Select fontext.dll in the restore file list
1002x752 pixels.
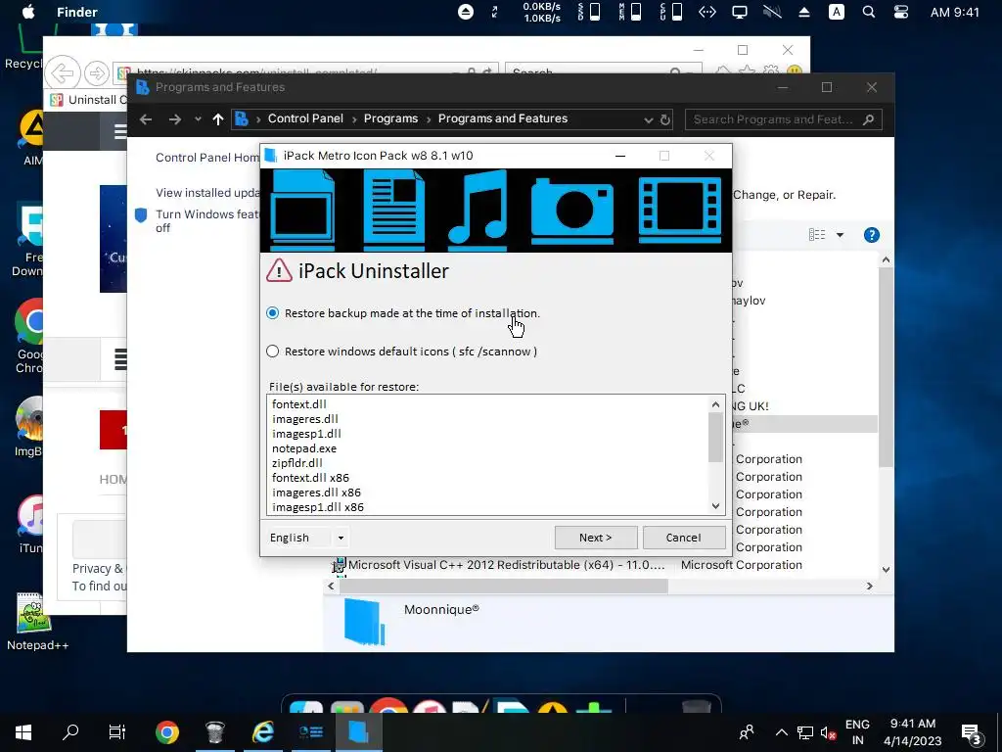(x=299, y=404)
